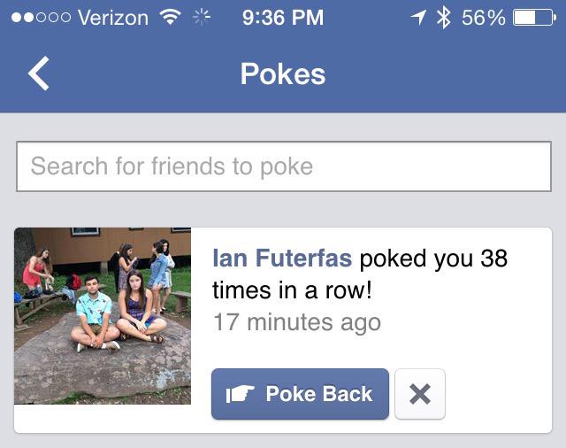The height and width of the screenshot is (448, 566).
Task: Tap the battery level icon
Action: tap(534, 18)
